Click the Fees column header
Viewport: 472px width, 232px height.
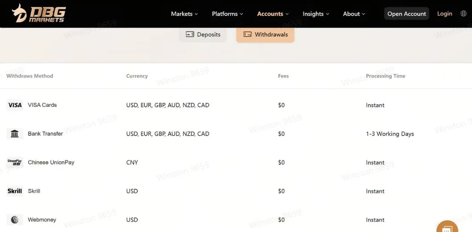[x=283, y=76]
